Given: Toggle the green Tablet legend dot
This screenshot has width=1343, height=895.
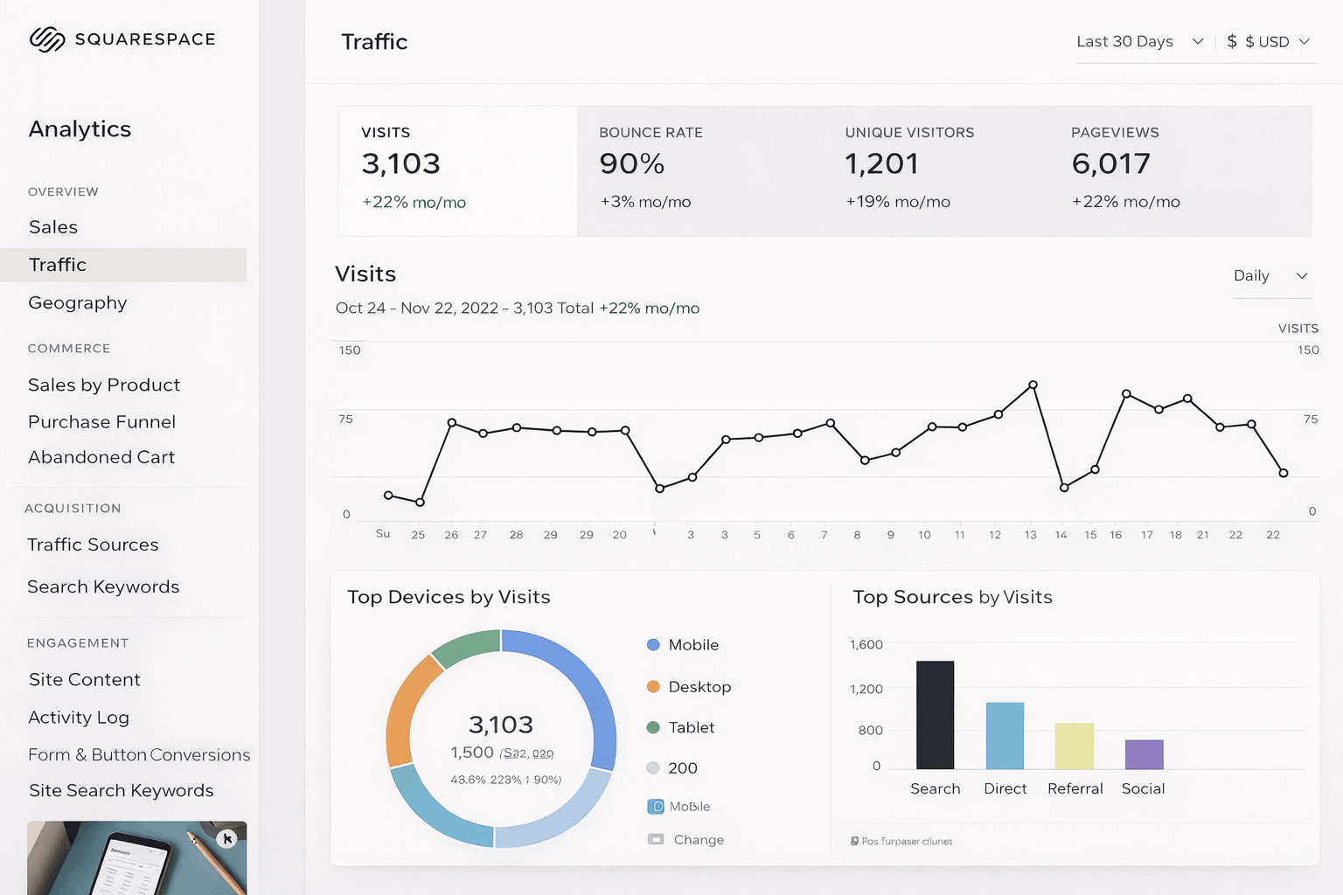Looking at the screenshot, I should (x=653, y=727).
